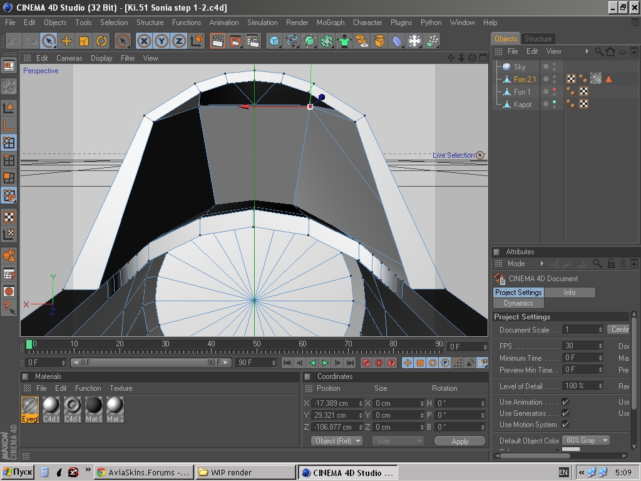
Task: Switch to the Structure tab
Action: click(538, 39)
